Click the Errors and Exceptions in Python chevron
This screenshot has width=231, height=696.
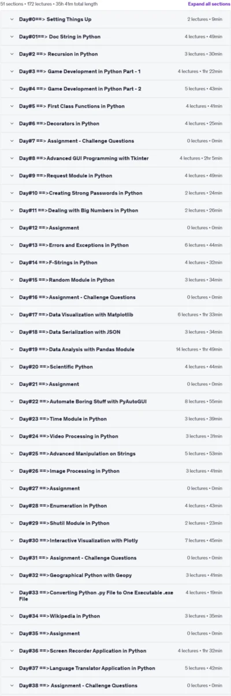click(12, 245)
